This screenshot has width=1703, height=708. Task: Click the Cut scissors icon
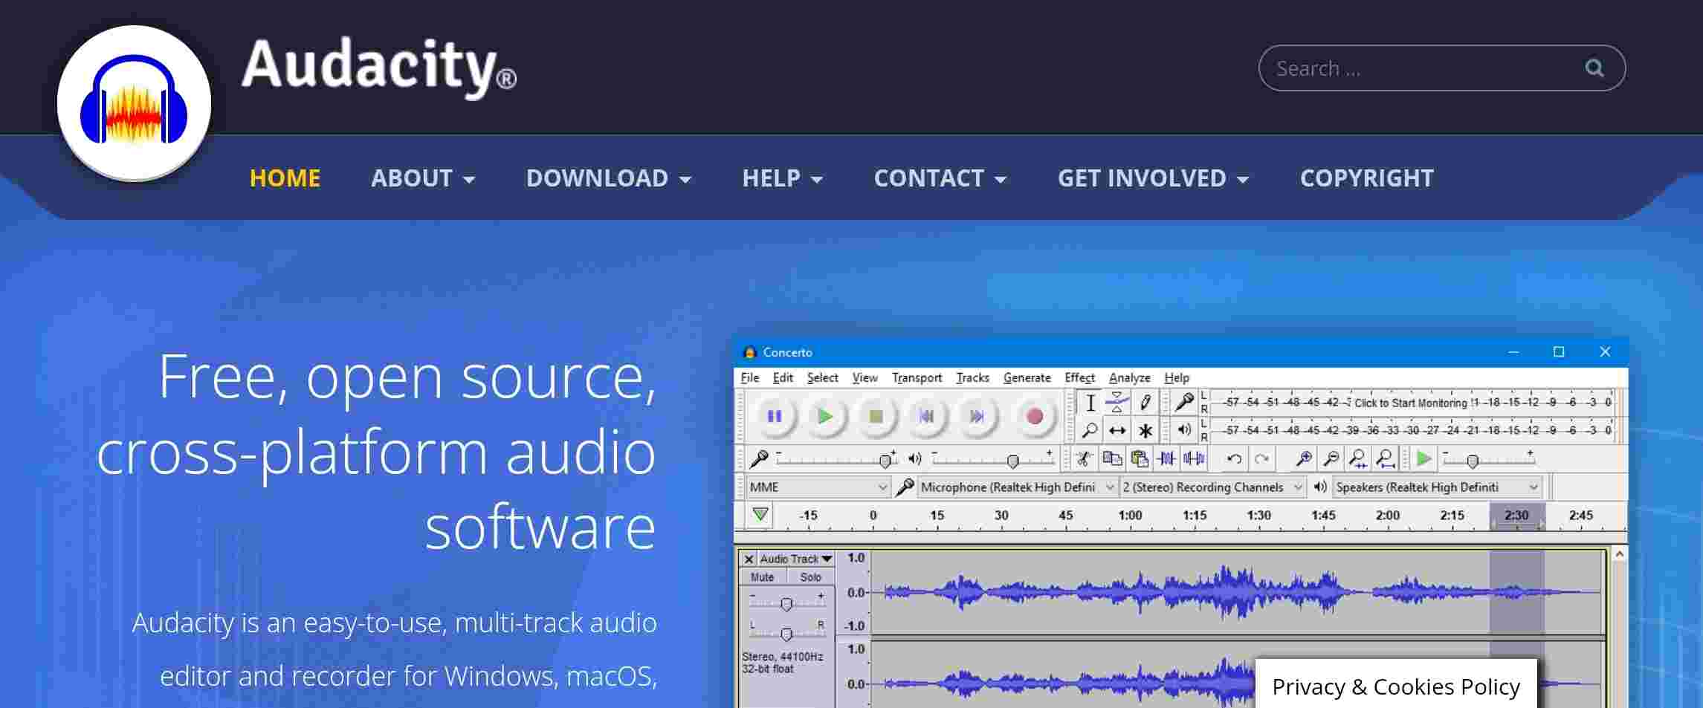1083,458
